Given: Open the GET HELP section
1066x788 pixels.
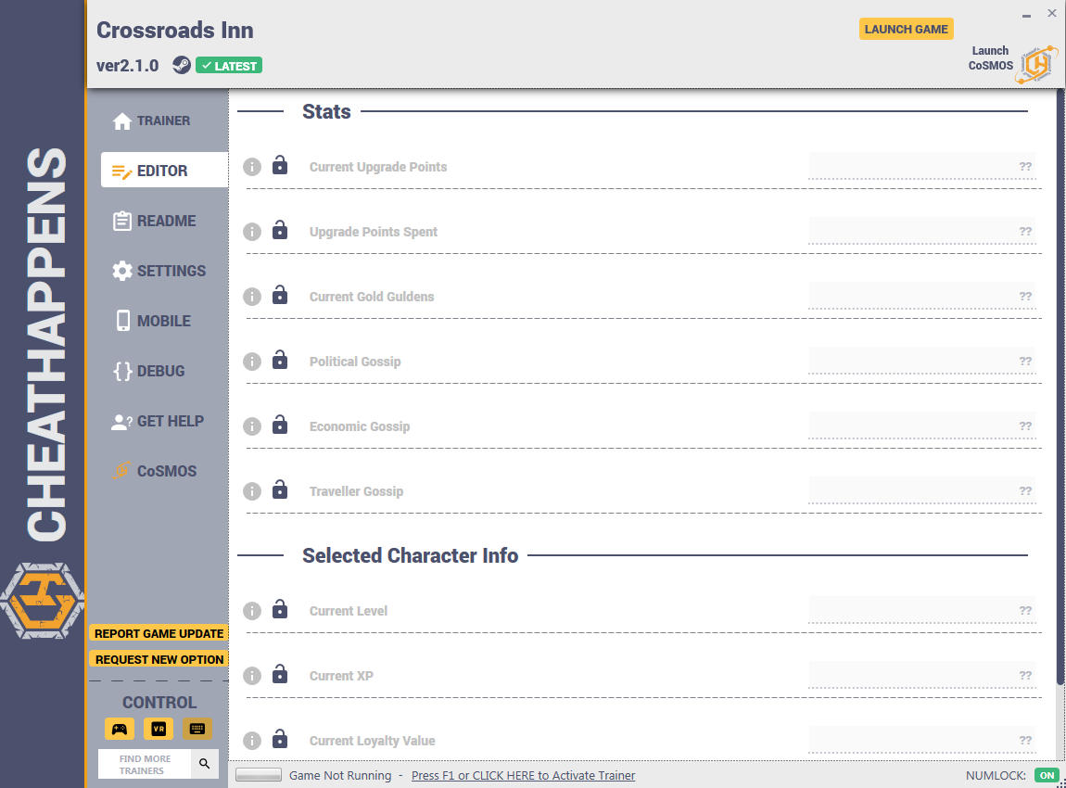Looking at the screenshot, I should click(158, 422).
